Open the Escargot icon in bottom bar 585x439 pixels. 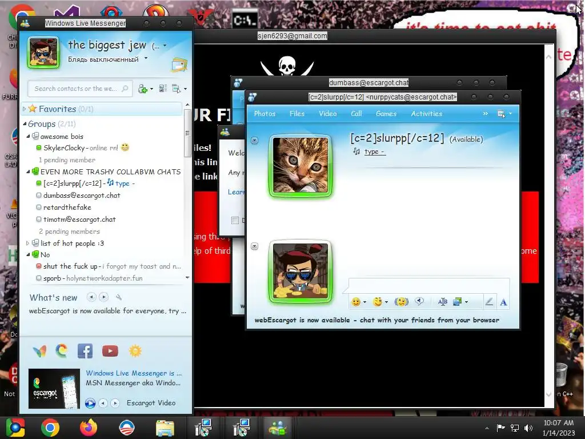pos(62,352)
